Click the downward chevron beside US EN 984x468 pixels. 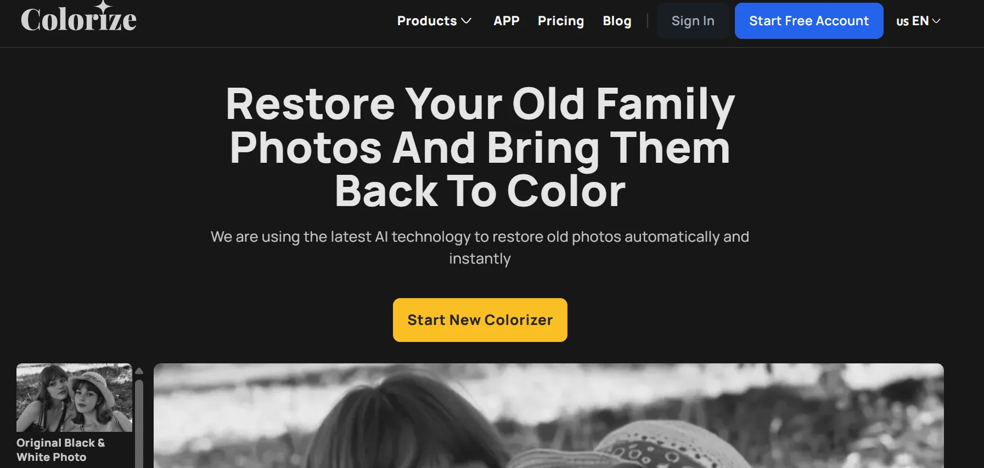click(935, 21)
